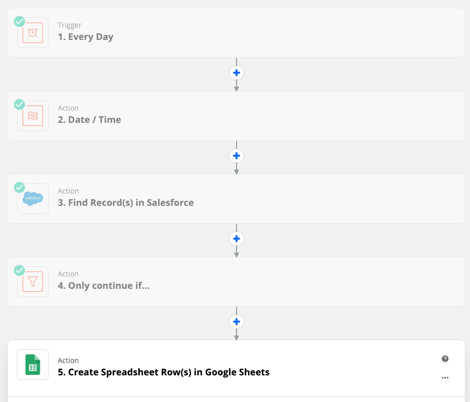Screen dimensions: 470x402
Task: Expand the 2. Date / Time action
Action: [x=236, y=116]
